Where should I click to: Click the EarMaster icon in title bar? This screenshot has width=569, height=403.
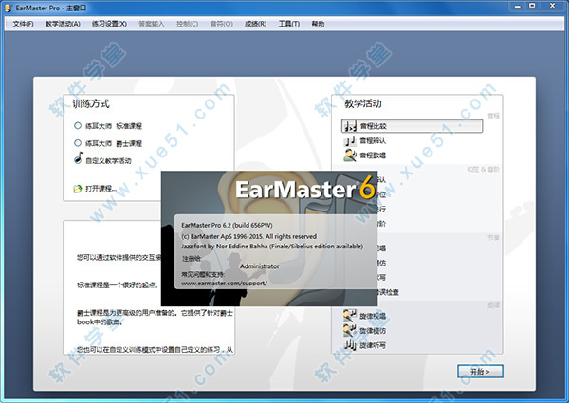[9, 8]
